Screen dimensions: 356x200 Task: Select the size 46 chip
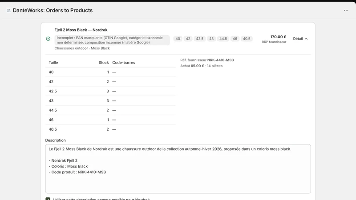[235, 39]
